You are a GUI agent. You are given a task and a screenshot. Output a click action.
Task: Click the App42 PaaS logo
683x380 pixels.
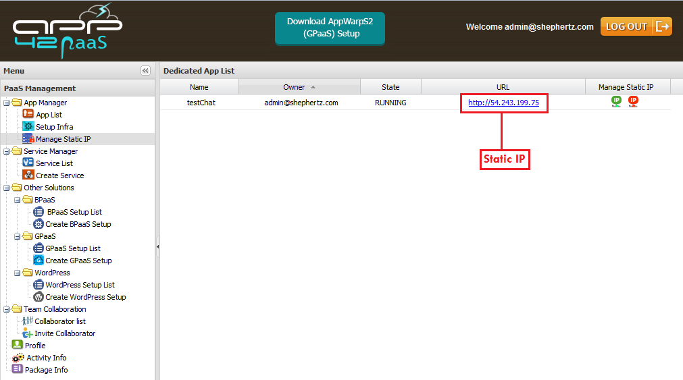pyautogui.click(x=68, y=30)
